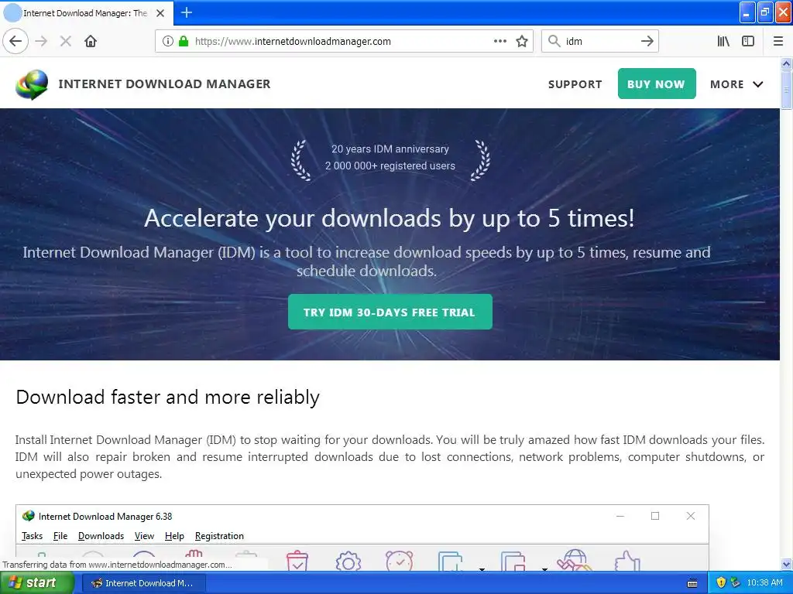793x594 pixels.
Task: Click the green padlock security icon
Action: point(184,41)
